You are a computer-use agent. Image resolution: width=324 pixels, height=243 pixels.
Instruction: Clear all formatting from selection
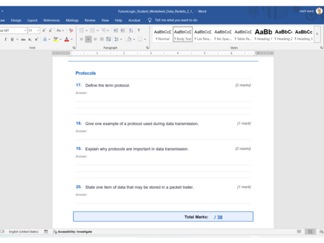[71, 30]
